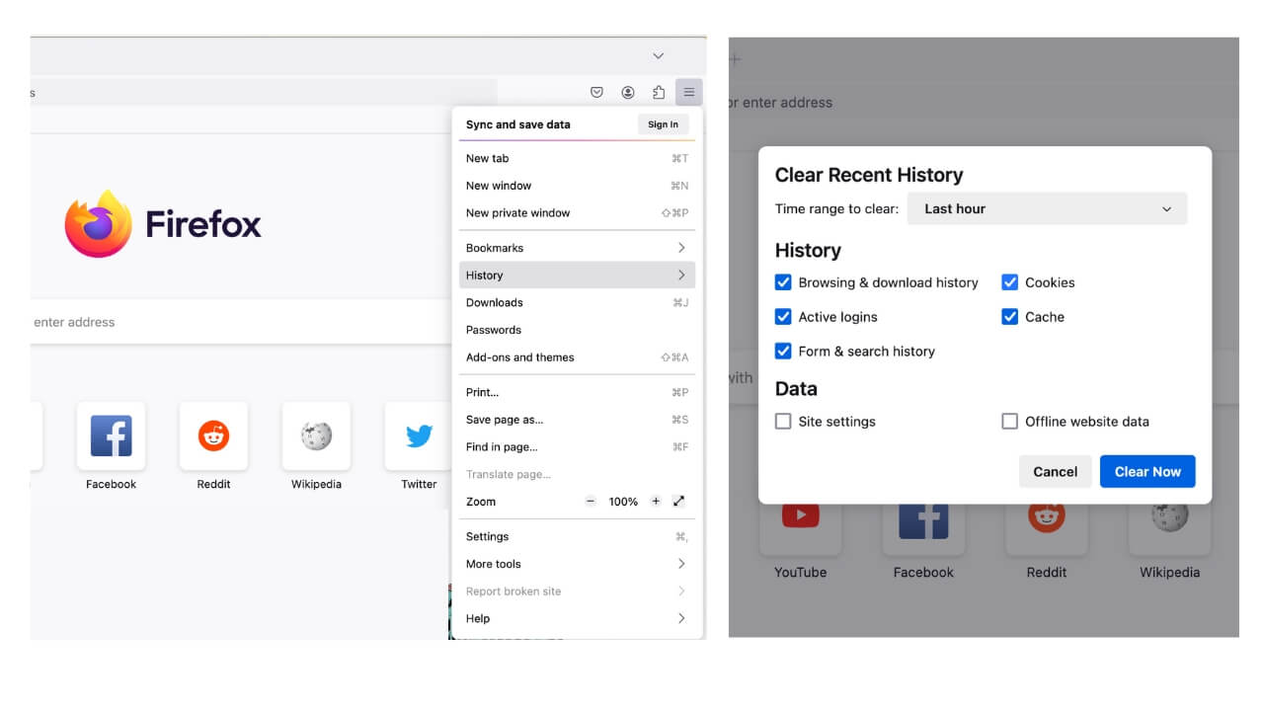Click the Clear Now button

click(1146, 471)
